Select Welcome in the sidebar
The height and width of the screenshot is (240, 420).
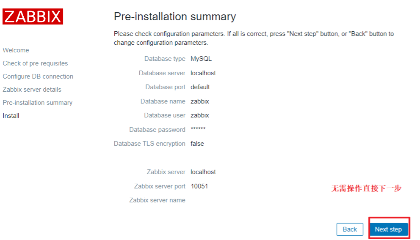pyautogui.click(x=16, y=50)
